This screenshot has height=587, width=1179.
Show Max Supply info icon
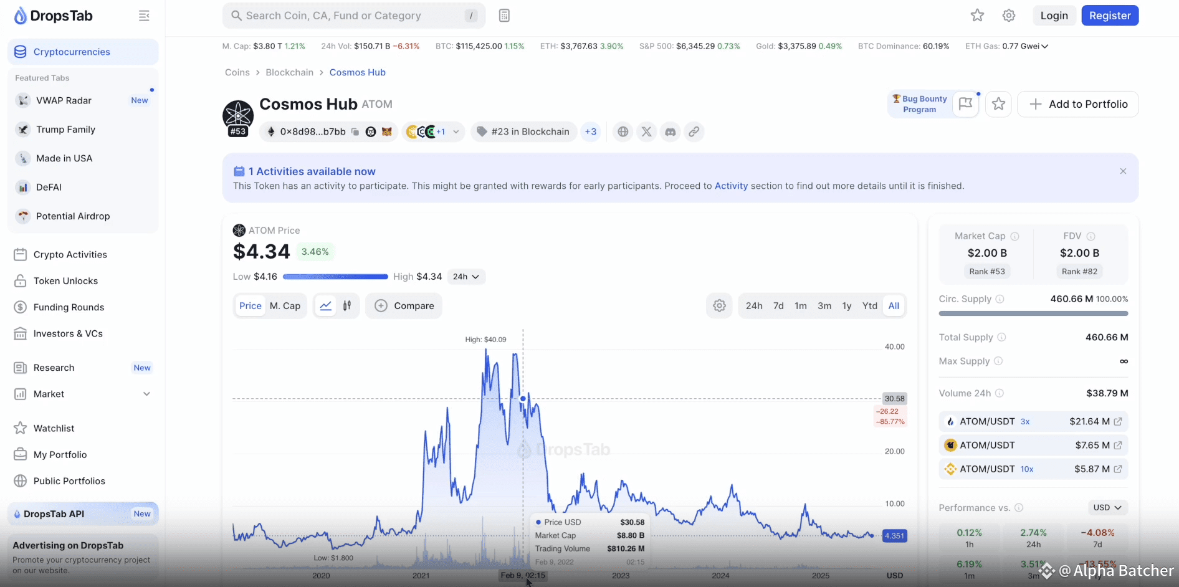click(x=998, y=361)
